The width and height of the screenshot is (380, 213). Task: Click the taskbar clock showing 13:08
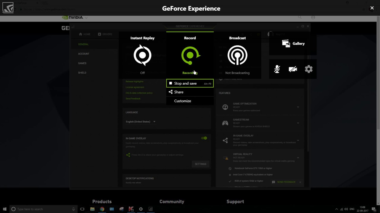362,209
